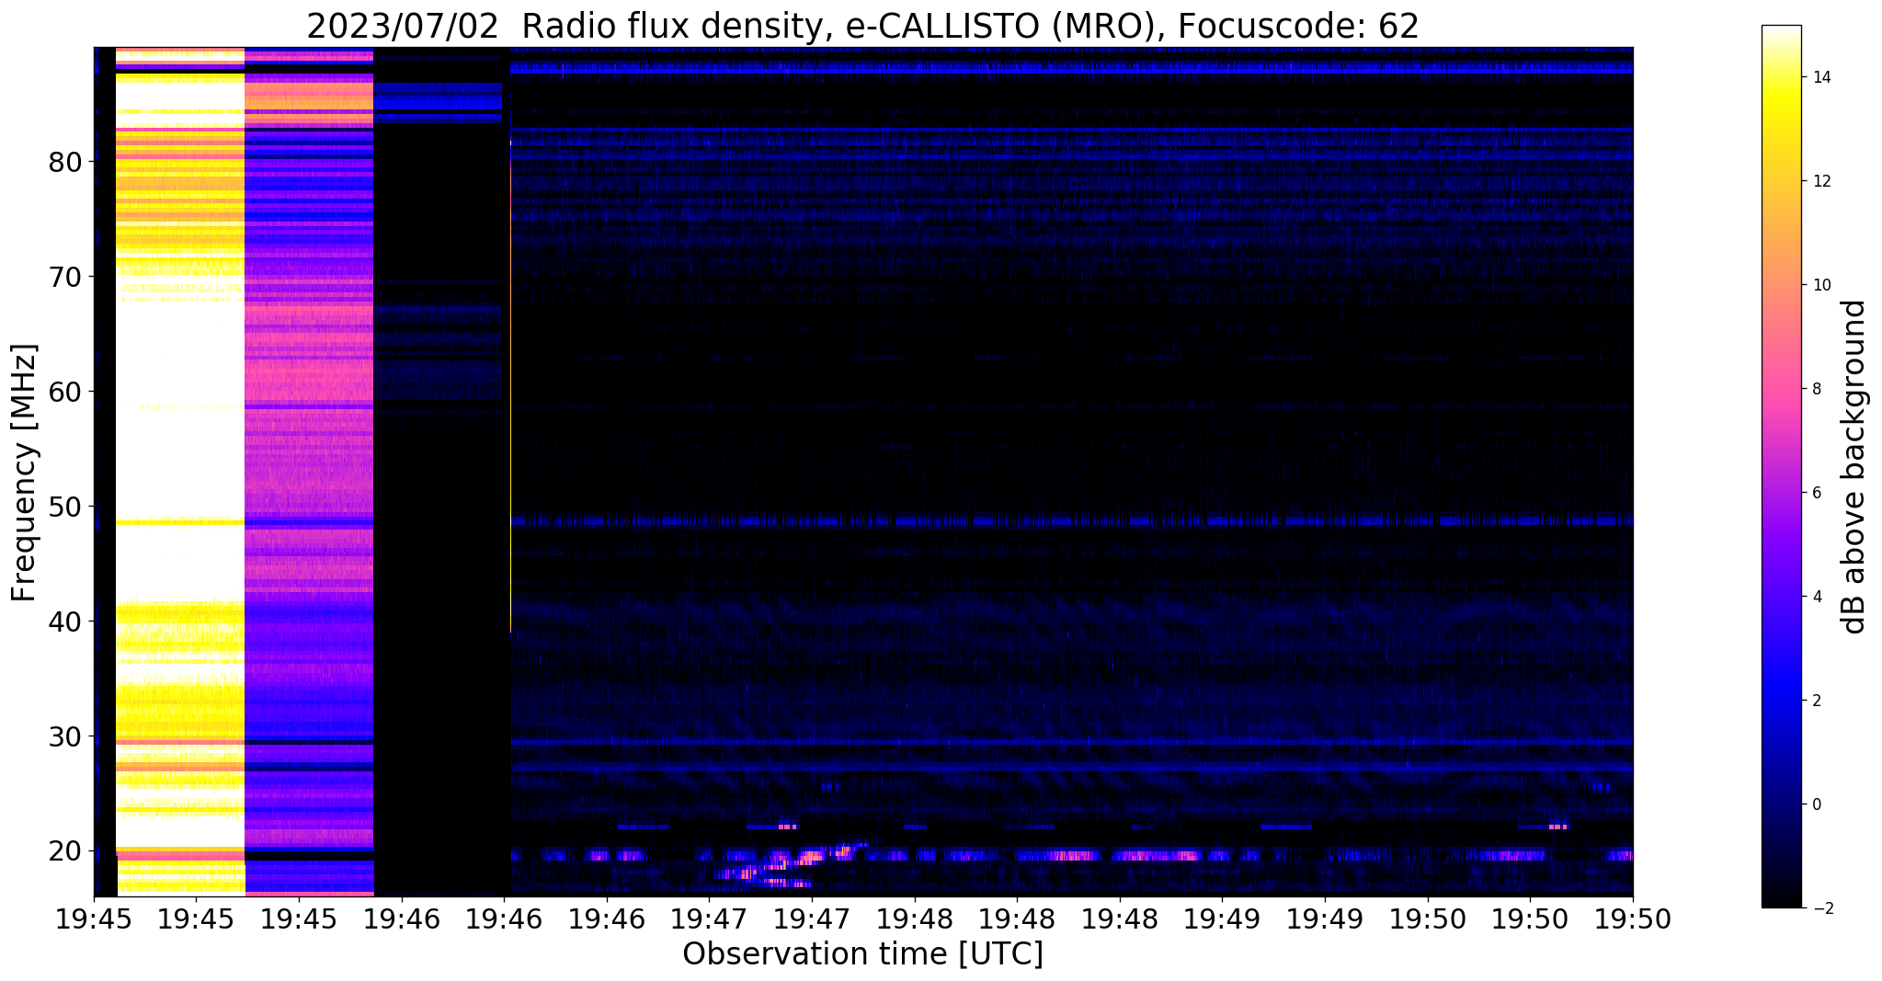This screenshot has height=981, width=1882.
Task: Click the colorbar tick label 0
Action: [1815, 804]
